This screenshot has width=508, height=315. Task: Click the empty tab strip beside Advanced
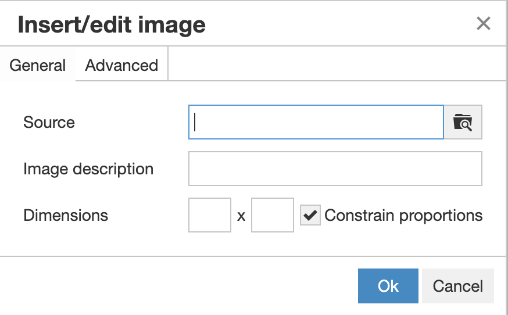337,64
